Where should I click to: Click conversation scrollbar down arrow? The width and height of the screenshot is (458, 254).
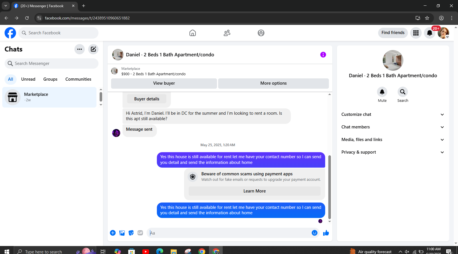(329, 222)
